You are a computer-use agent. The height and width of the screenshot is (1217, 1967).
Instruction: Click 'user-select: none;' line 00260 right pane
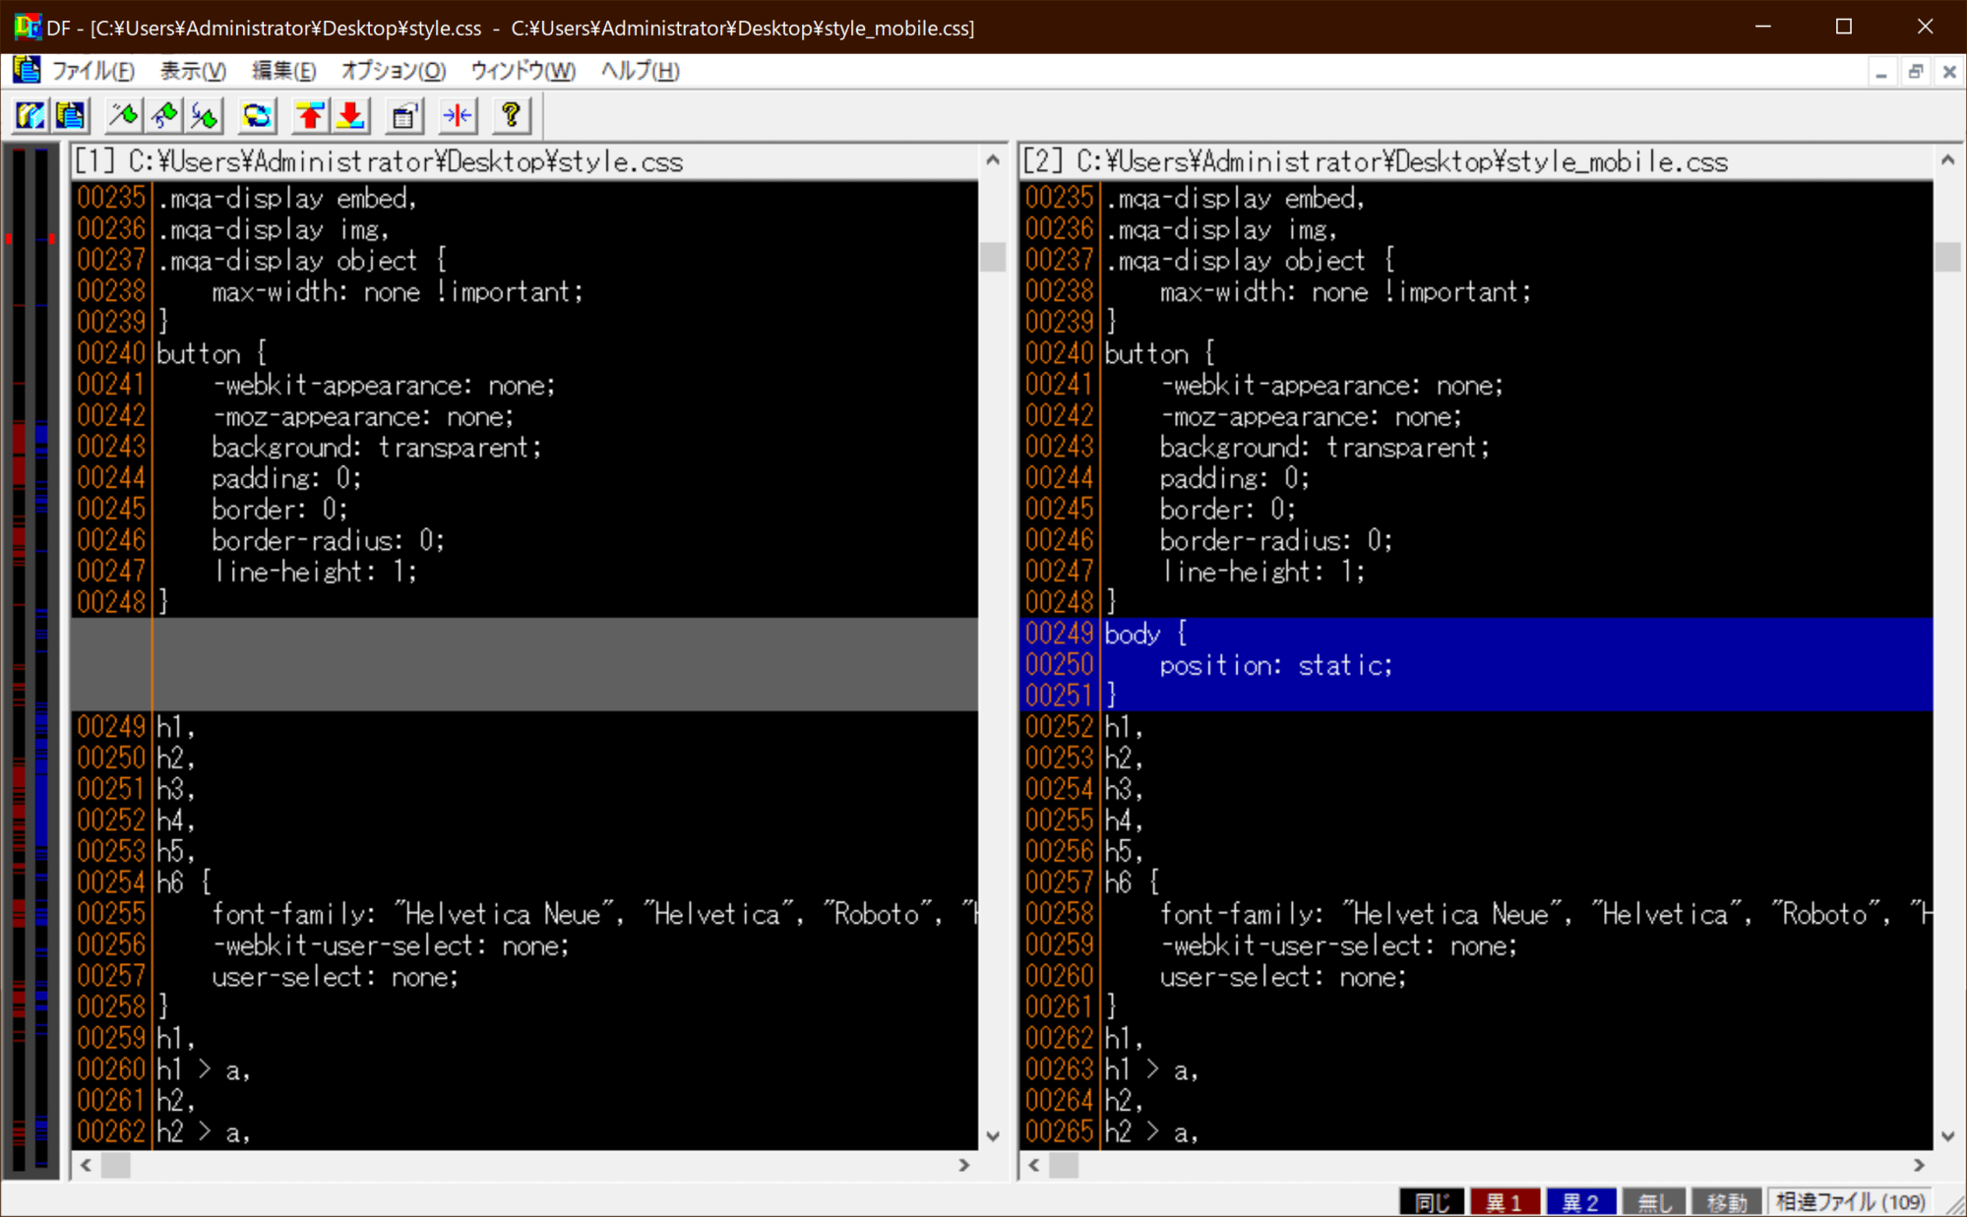tap(1283, 976)
